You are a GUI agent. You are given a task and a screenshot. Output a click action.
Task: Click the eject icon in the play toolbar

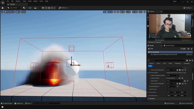tap(52, 8)
